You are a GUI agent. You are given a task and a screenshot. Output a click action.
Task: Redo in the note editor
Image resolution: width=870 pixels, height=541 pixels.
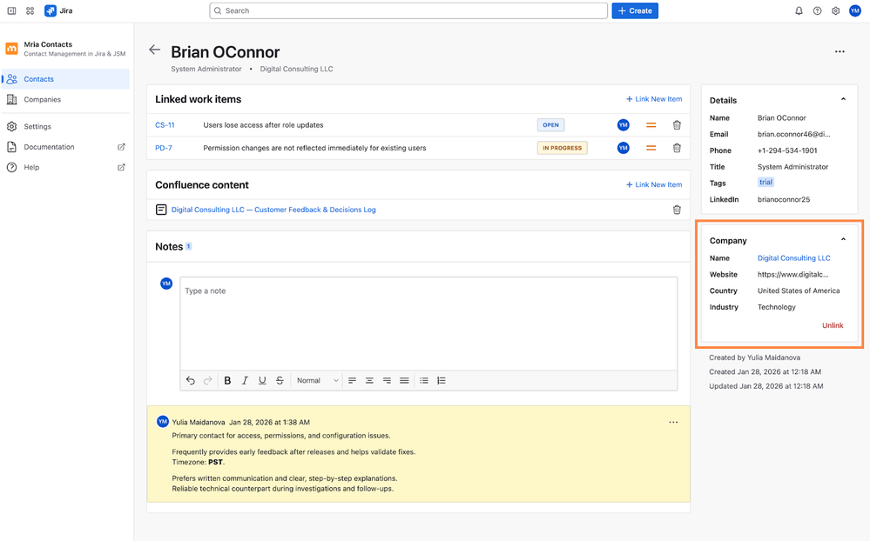207,380
